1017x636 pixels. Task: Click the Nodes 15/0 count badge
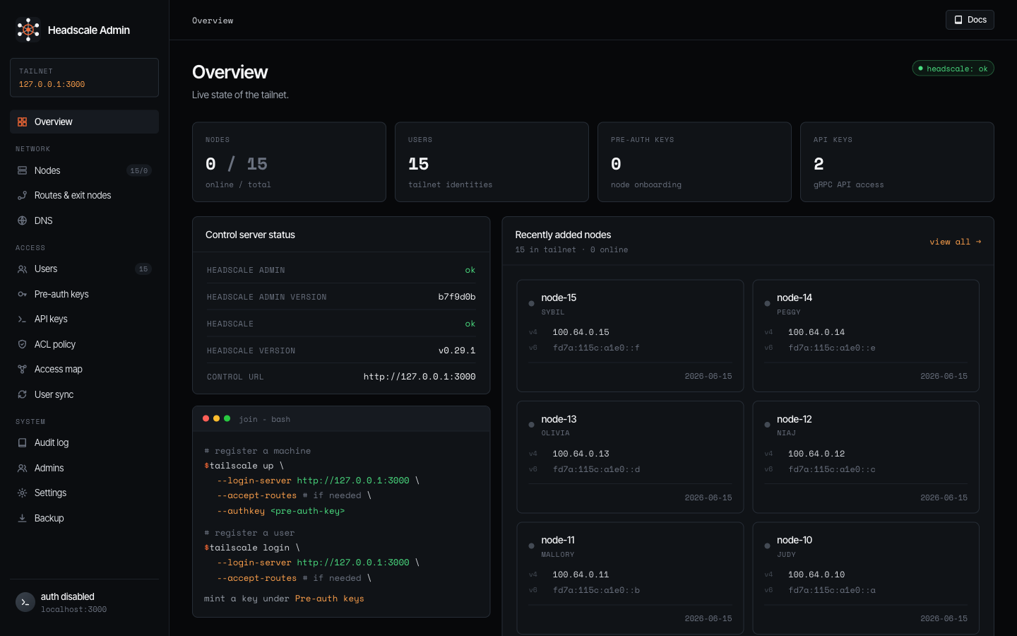point(139,171)
